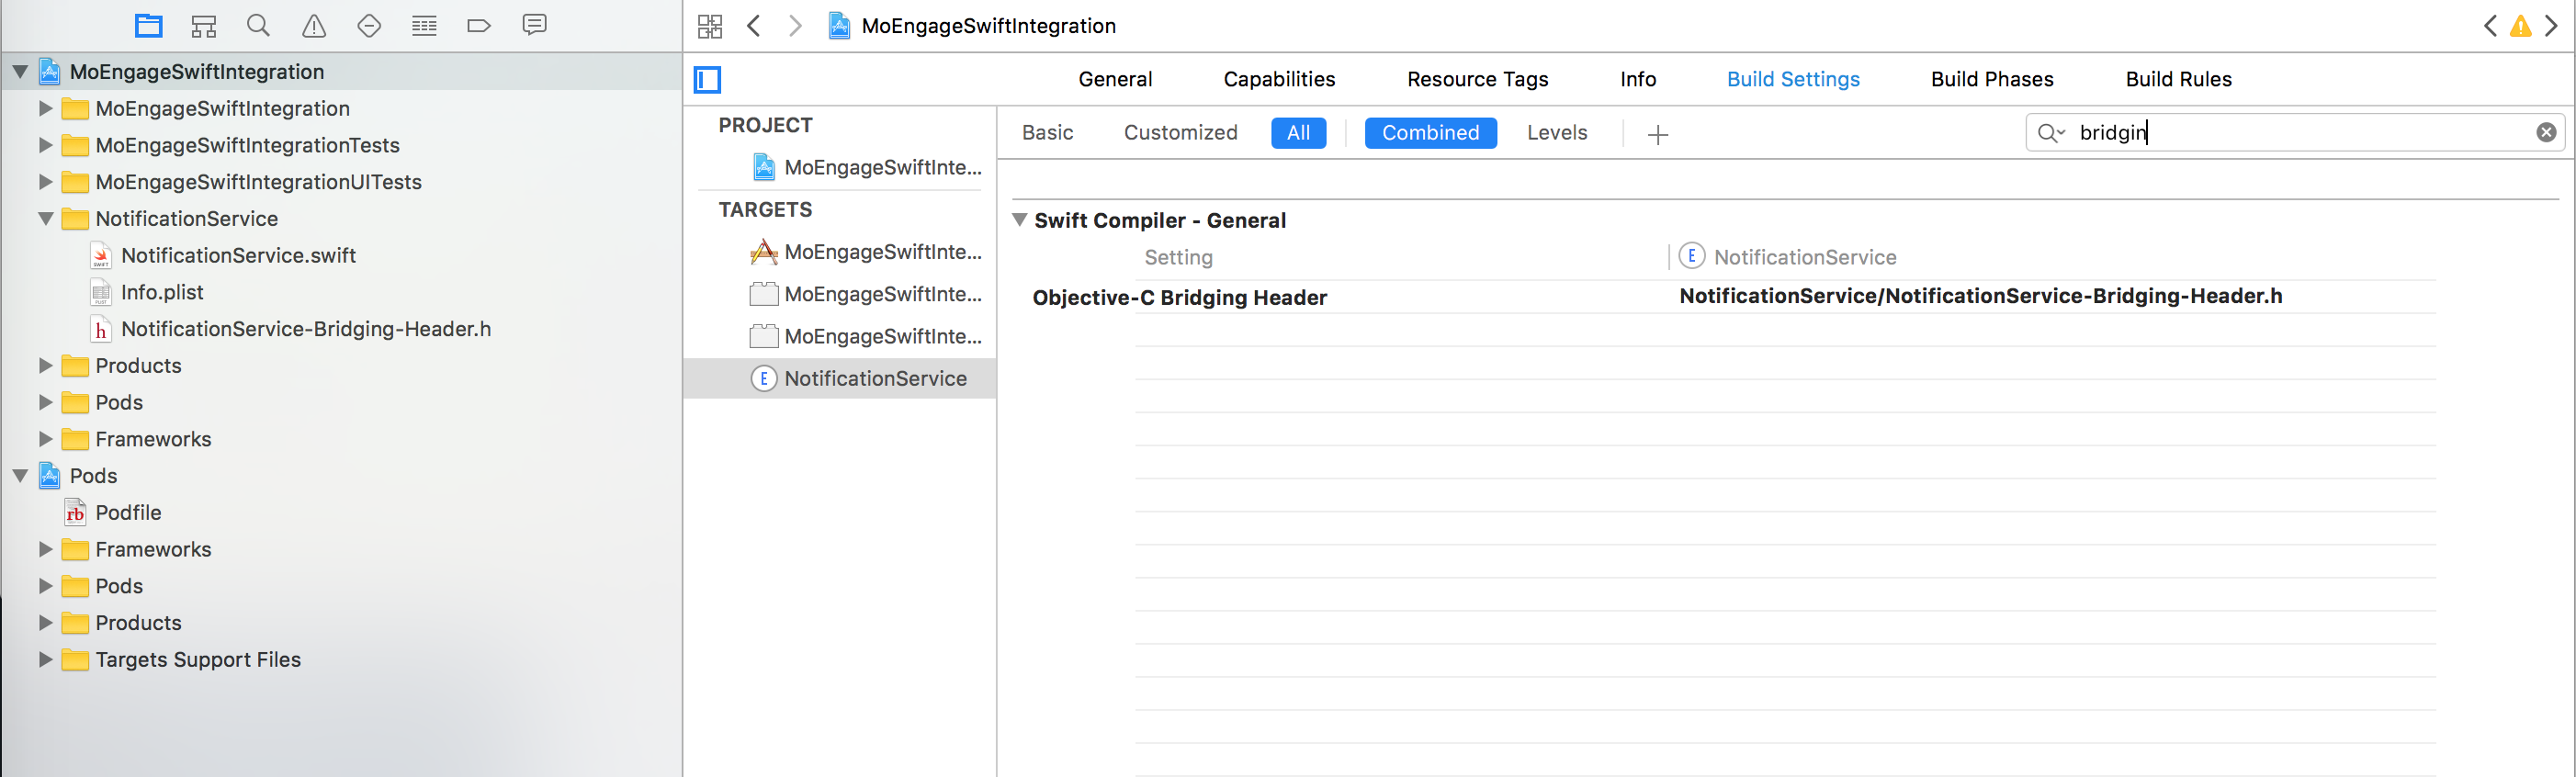Open the Debug navigator
2576x777 pixels.
424,25
